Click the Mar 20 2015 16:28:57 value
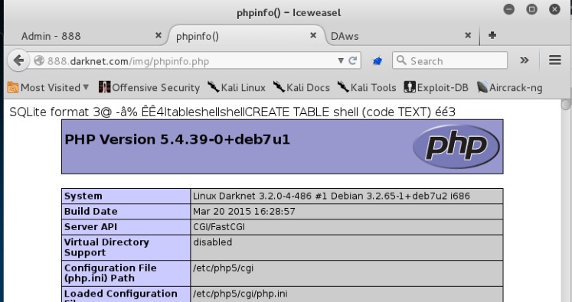Image resolution: width=572 pixels, height=302 pixels. pyautogui.click(x=244, y=211)
